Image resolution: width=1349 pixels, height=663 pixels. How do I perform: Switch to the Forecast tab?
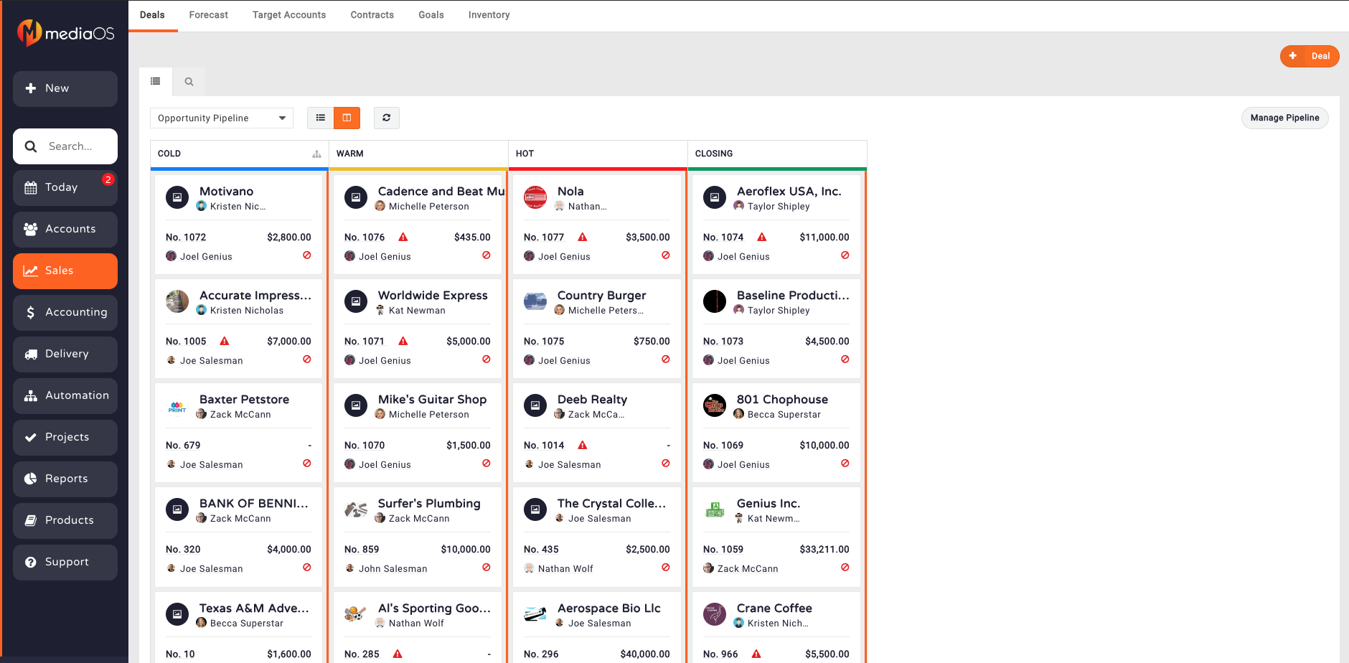(x=208, y=14)
